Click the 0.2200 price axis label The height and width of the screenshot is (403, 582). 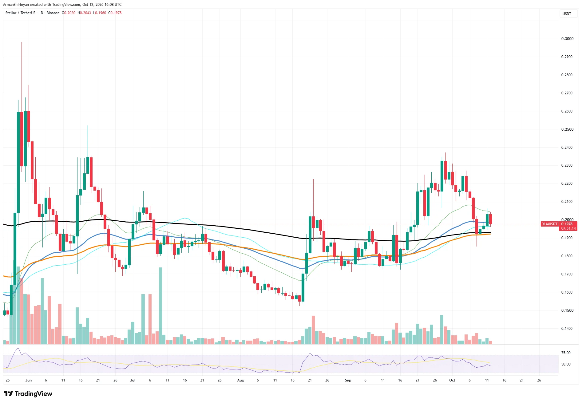[567, 184]
